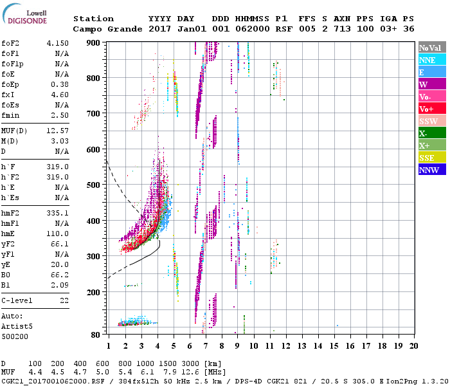Click the foF2 value 4.150
450x386 pixels.
(58, 43)
